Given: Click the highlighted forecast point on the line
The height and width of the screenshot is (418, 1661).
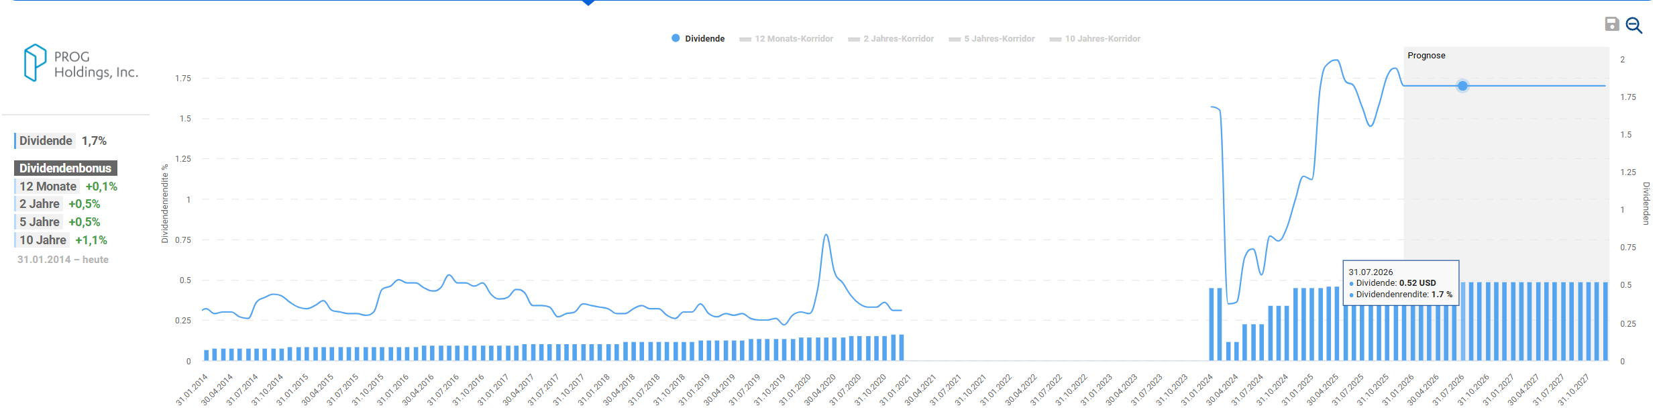Looking at the screenshot, I should 1462,86.
